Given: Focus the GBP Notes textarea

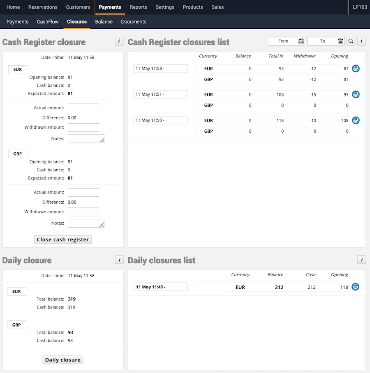Looking at the screenshot, I should (x=86, y=223).
